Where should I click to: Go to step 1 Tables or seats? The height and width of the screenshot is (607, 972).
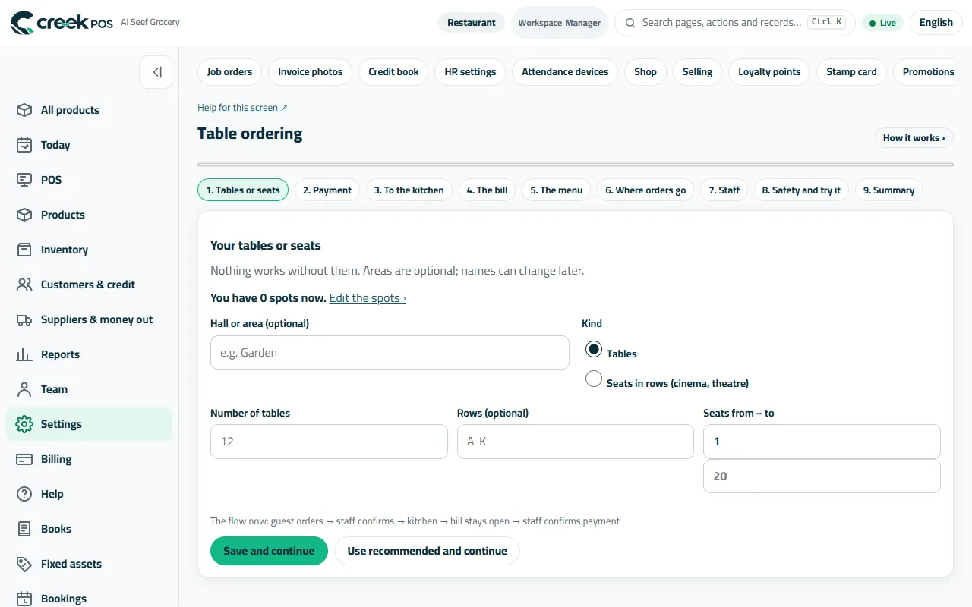coord(243,190)
